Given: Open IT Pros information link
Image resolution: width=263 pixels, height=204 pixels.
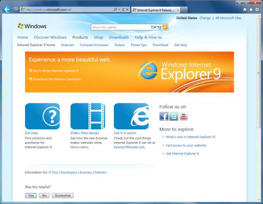Looking at the screenshot, I should pos(53,172).
